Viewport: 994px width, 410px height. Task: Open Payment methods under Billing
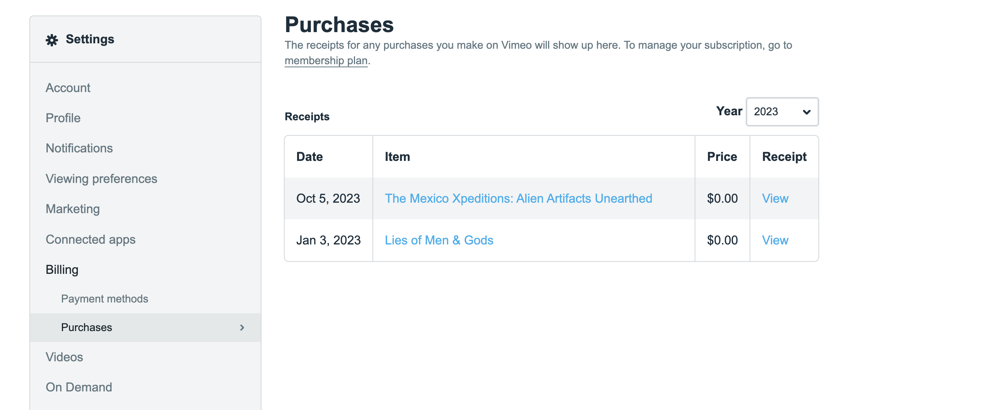[x=104, y=299]
